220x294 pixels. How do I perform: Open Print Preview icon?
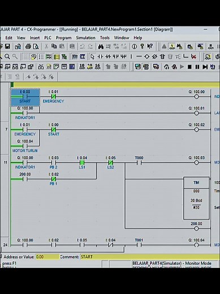tap(36, 46)
